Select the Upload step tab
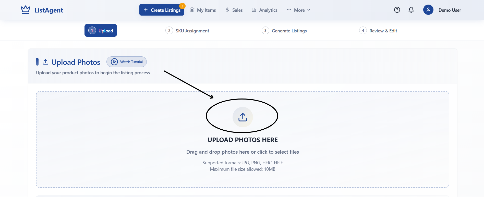484x197 pixels. click(101, 30)
